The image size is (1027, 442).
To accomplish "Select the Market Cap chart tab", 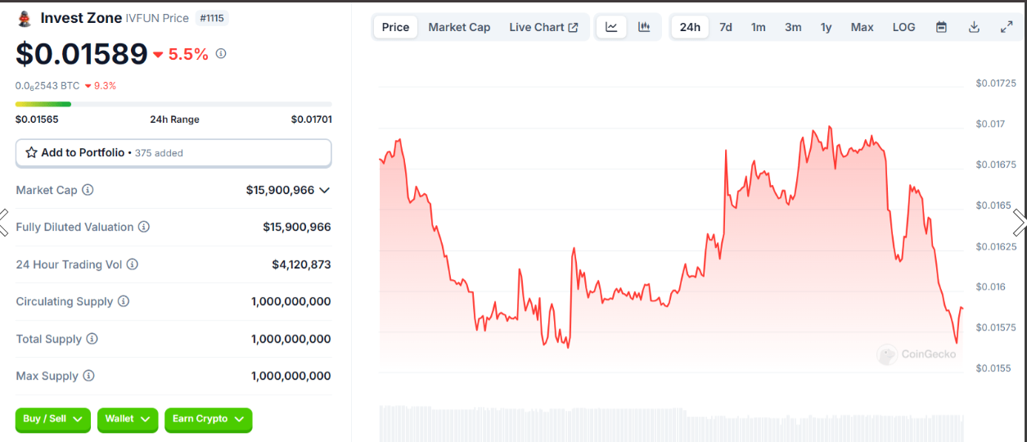I will pyautogui.click(x=459, y=27).
